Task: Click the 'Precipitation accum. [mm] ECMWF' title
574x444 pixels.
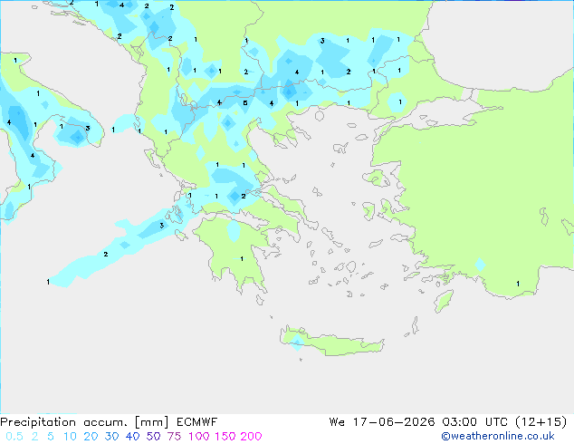Action: (x=109, y=422)
